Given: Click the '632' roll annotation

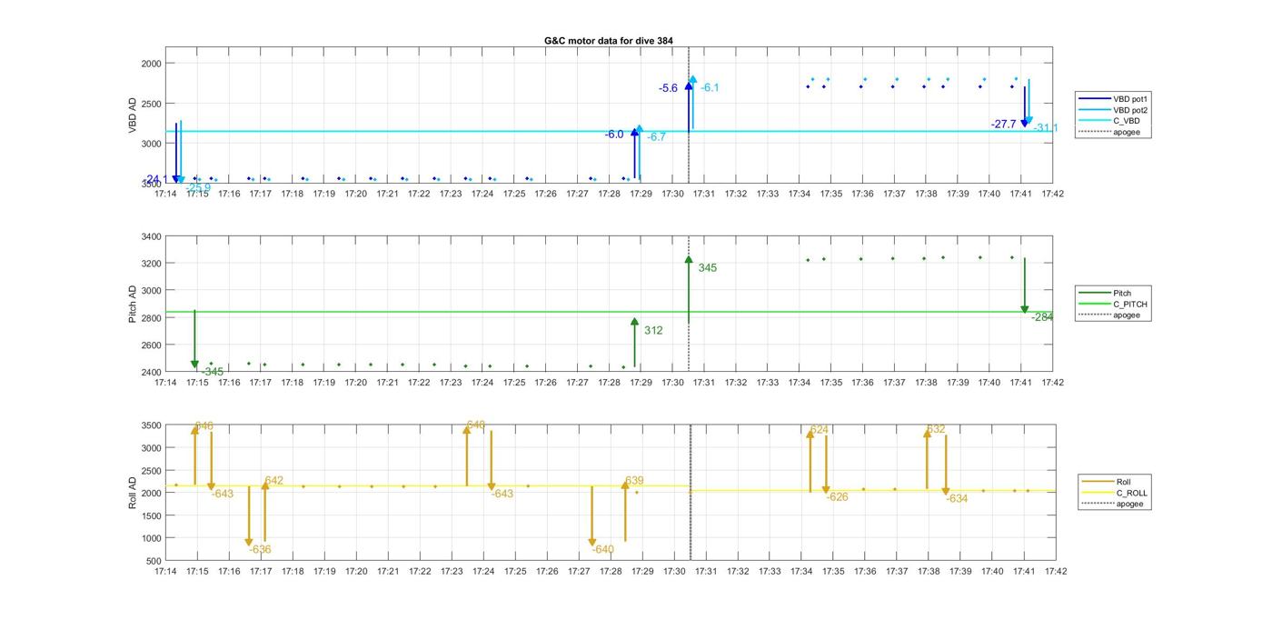Looking at the screenshot, I should point(936,430).
